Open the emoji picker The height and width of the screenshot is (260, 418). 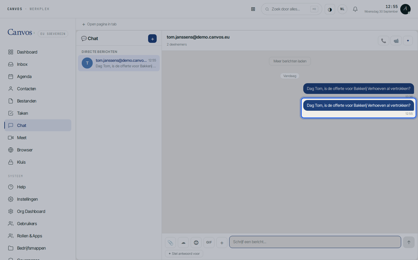(196, 242)
